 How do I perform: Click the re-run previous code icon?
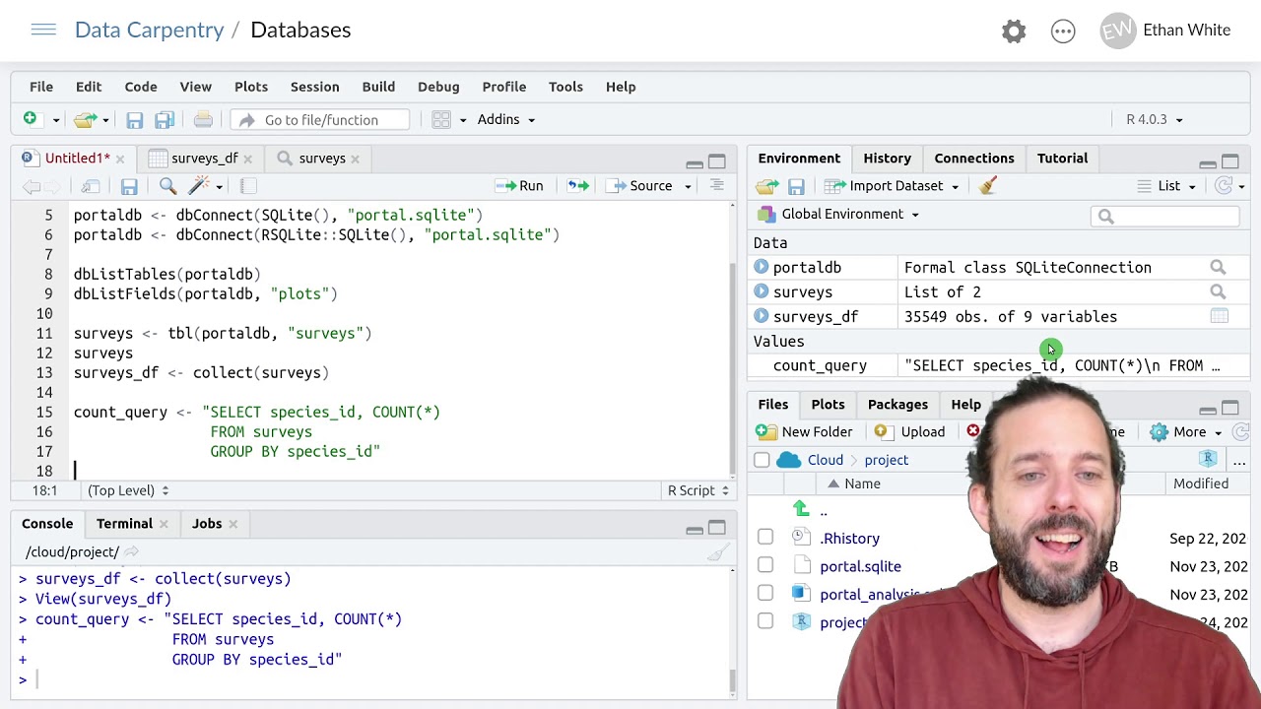click(578, 185)
